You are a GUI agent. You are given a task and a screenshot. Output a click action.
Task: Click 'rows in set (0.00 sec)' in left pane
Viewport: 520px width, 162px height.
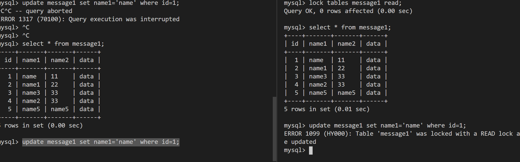click(x=43, y=126)
